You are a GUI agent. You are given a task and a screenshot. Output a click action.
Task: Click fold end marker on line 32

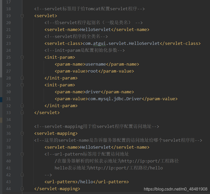click(x=22, y=106)
